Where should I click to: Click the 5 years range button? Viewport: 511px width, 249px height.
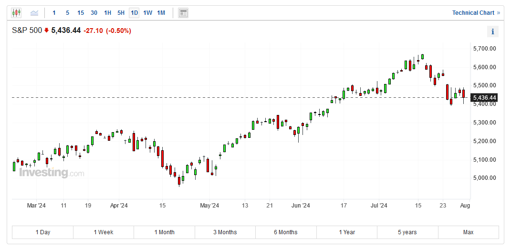click(x=407, y=232)
